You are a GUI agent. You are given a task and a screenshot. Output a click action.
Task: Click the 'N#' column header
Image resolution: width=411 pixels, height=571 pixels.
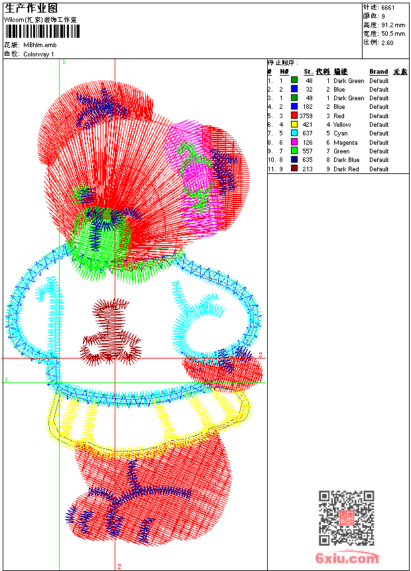[284, 72]
